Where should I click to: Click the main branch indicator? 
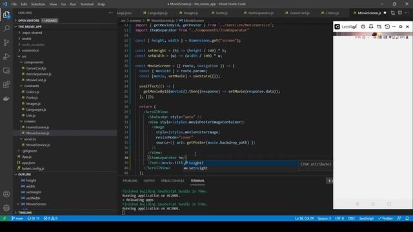[x=17, y=218]
